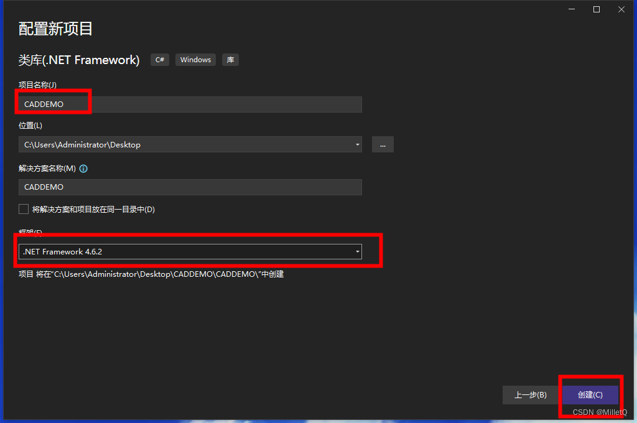Click the project creation path message text
The width and height of the screenshot is (637, 423).
(151, 274)
